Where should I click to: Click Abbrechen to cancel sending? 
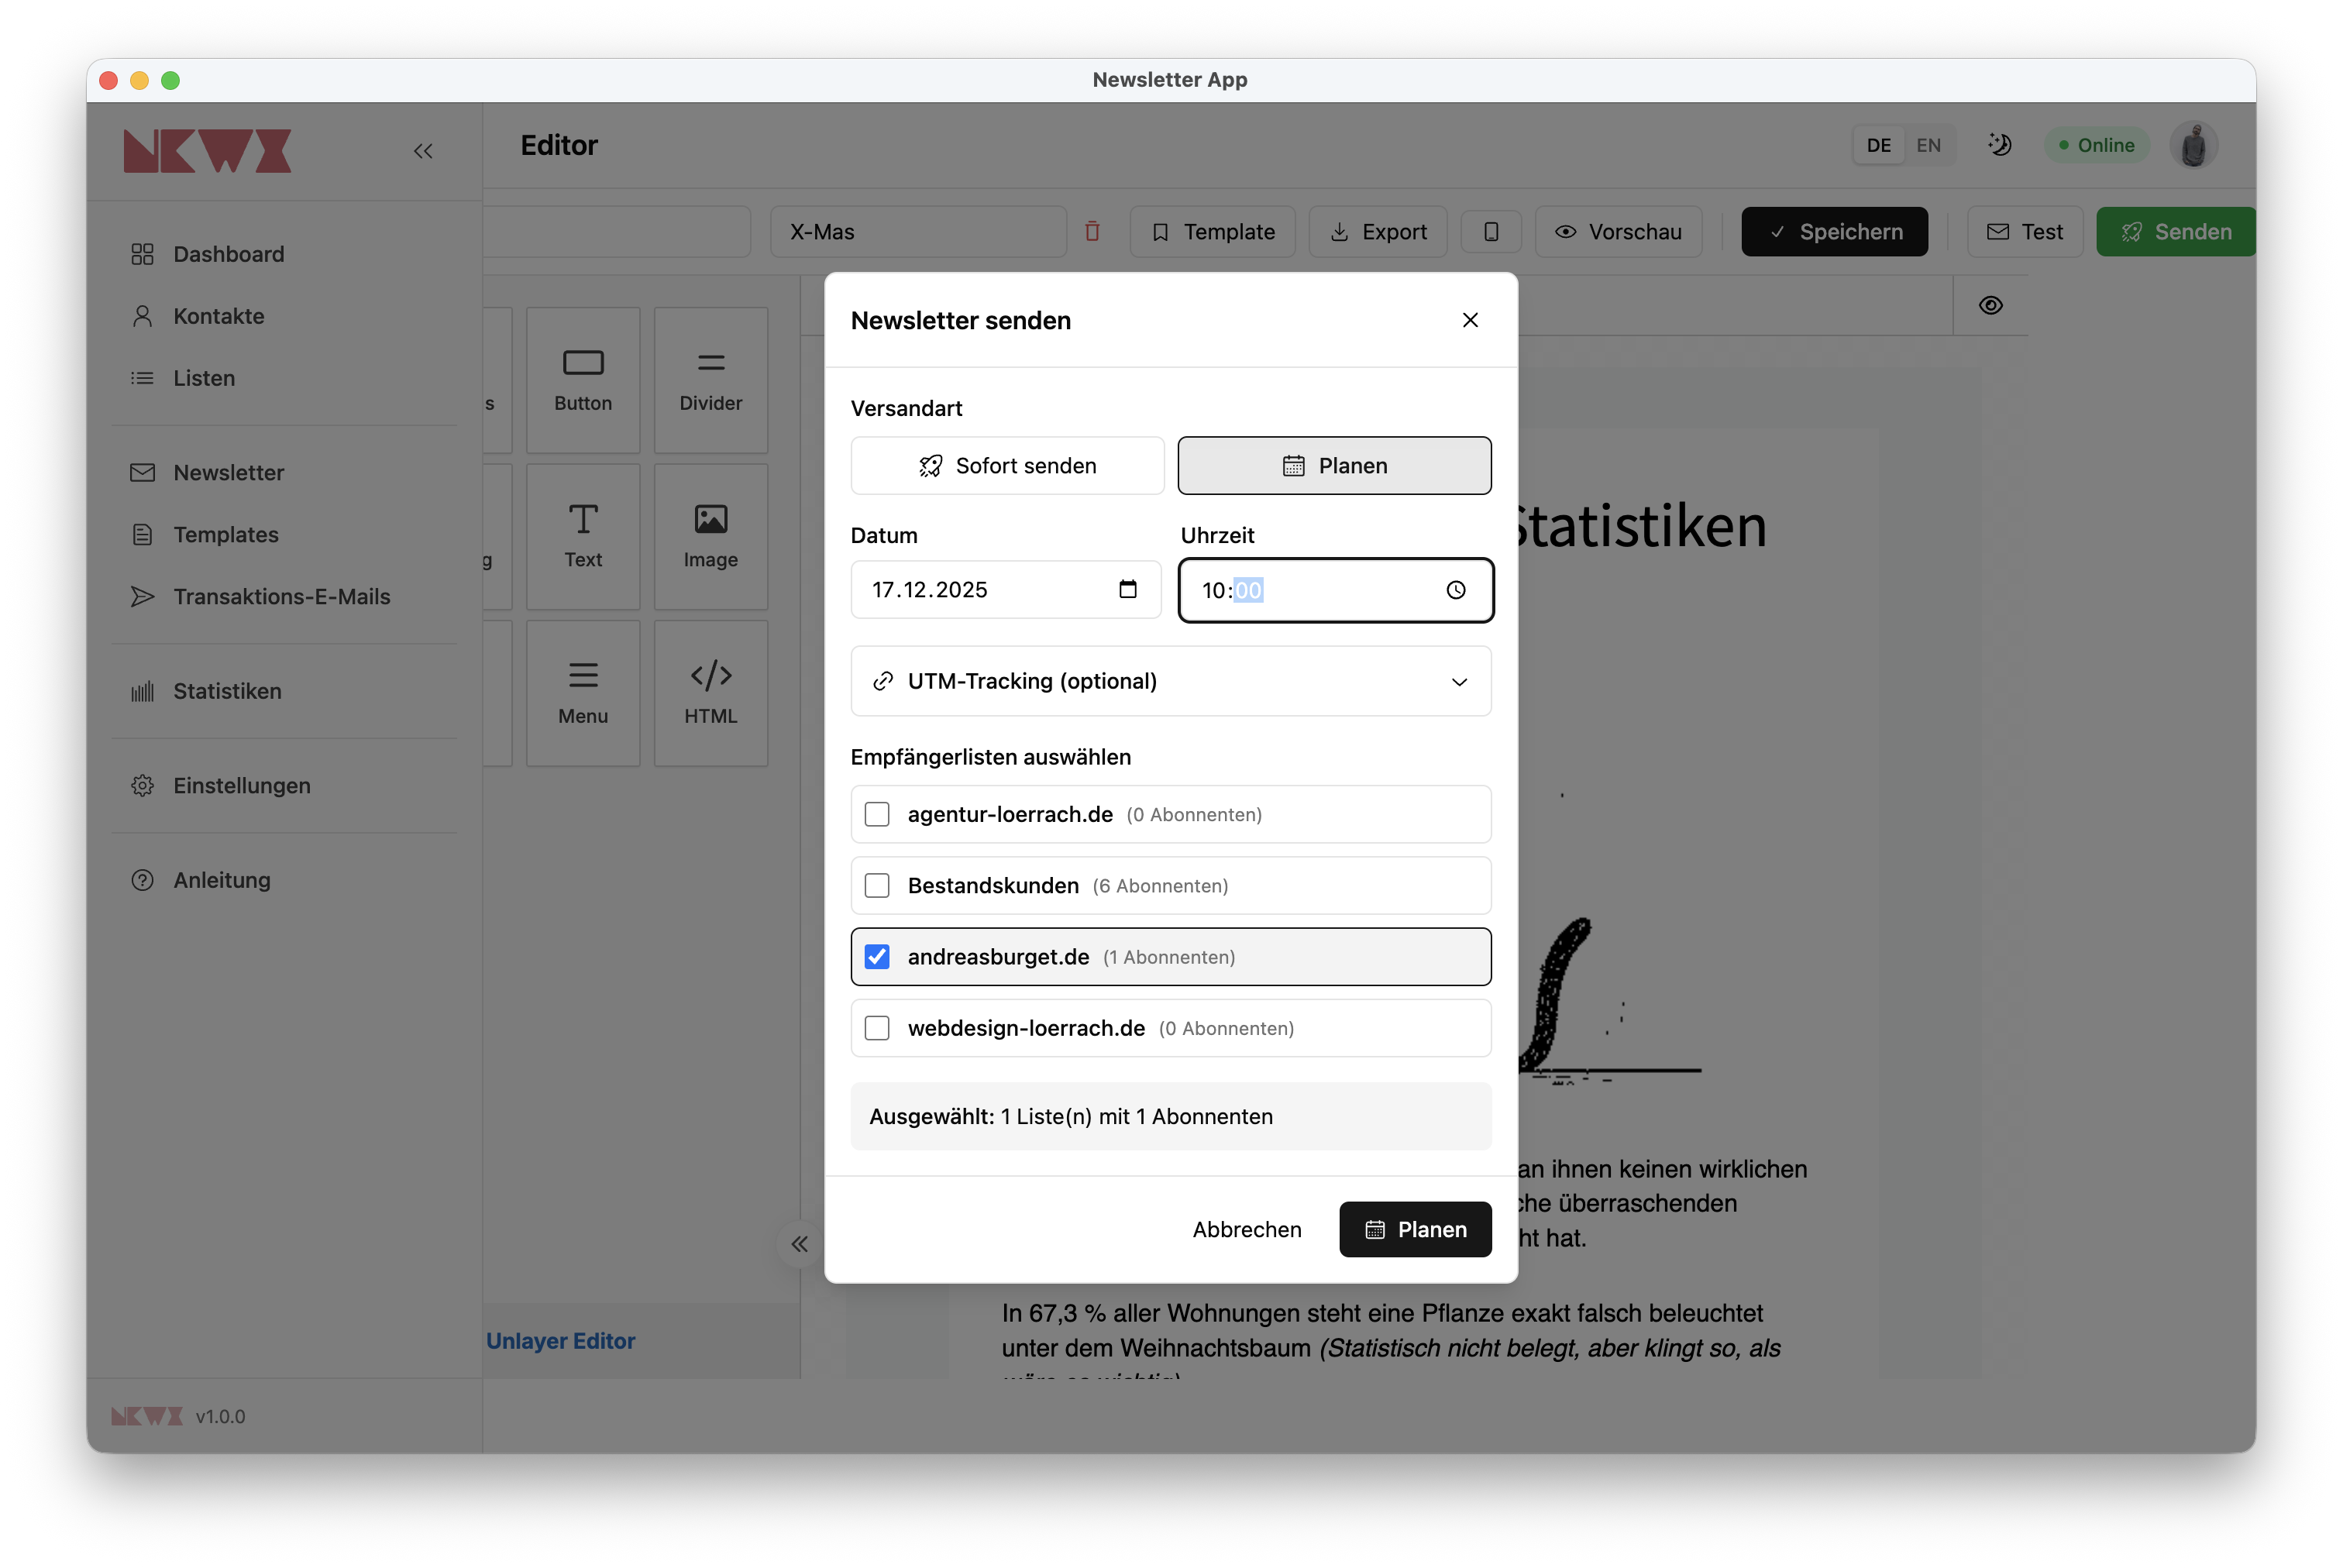pyautogui.click(x=1246, y=1229)
